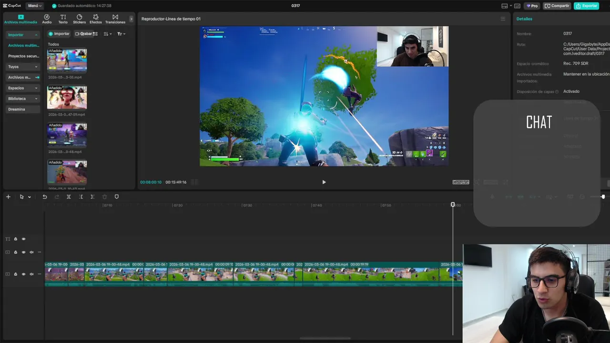Open the keyboard shortcuts icon
This screenshot has height=343, width=610.
click(518, 6)
